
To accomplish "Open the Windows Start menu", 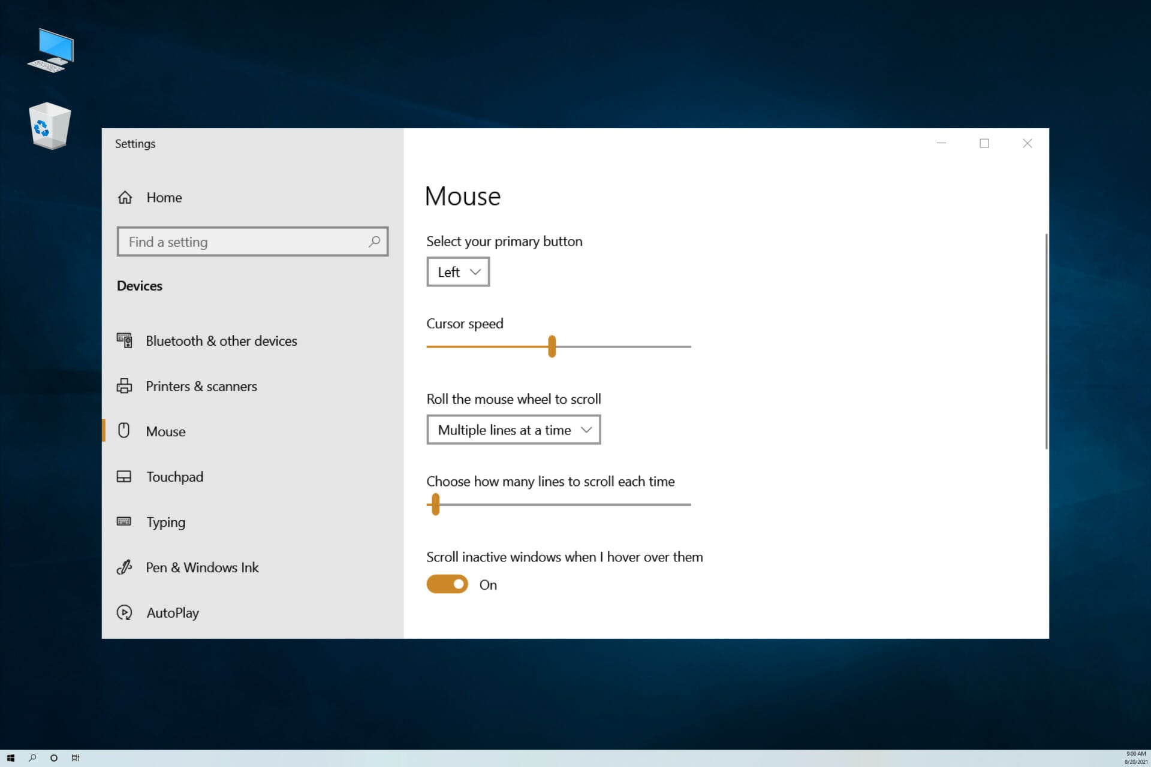I will pos(10,758).
